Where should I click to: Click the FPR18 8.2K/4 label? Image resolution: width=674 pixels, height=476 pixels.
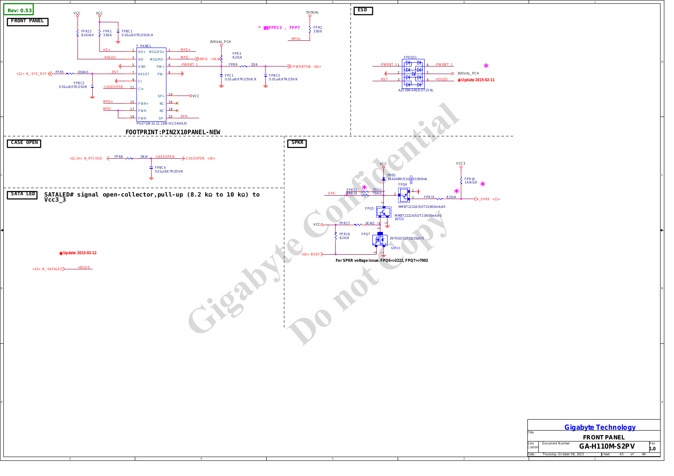[345, 236]
